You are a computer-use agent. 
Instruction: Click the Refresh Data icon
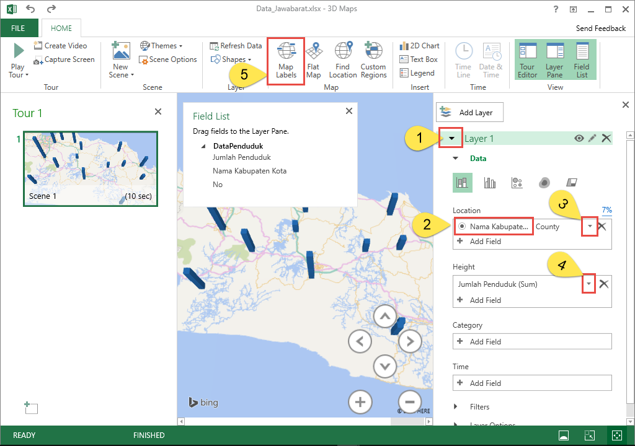coord(213,46)
